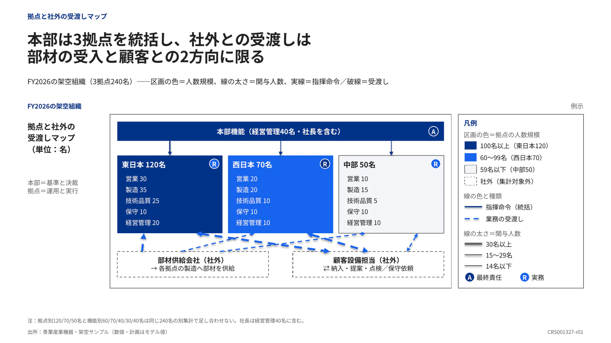Pick the dashed-outline swatch for 社外（集計対象外）
Image resolution: width=611 pixels, height=343 pixels.
[x=470, y=181]
